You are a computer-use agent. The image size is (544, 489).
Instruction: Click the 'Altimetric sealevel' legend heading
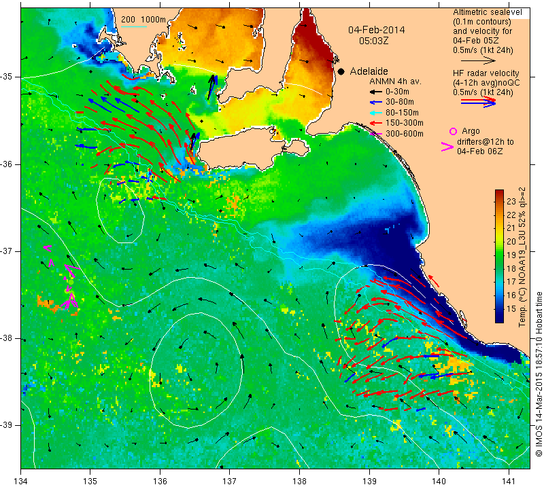click(487, 12)
